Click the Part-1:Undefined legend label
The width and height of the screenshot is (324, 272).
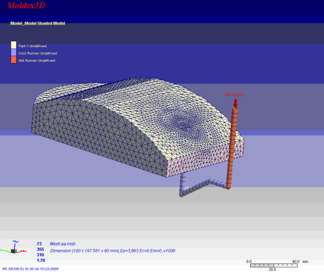[37, 46]
